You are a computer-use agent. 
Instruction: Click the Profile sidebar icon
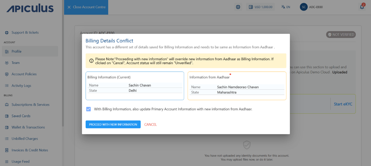[7, 51]
